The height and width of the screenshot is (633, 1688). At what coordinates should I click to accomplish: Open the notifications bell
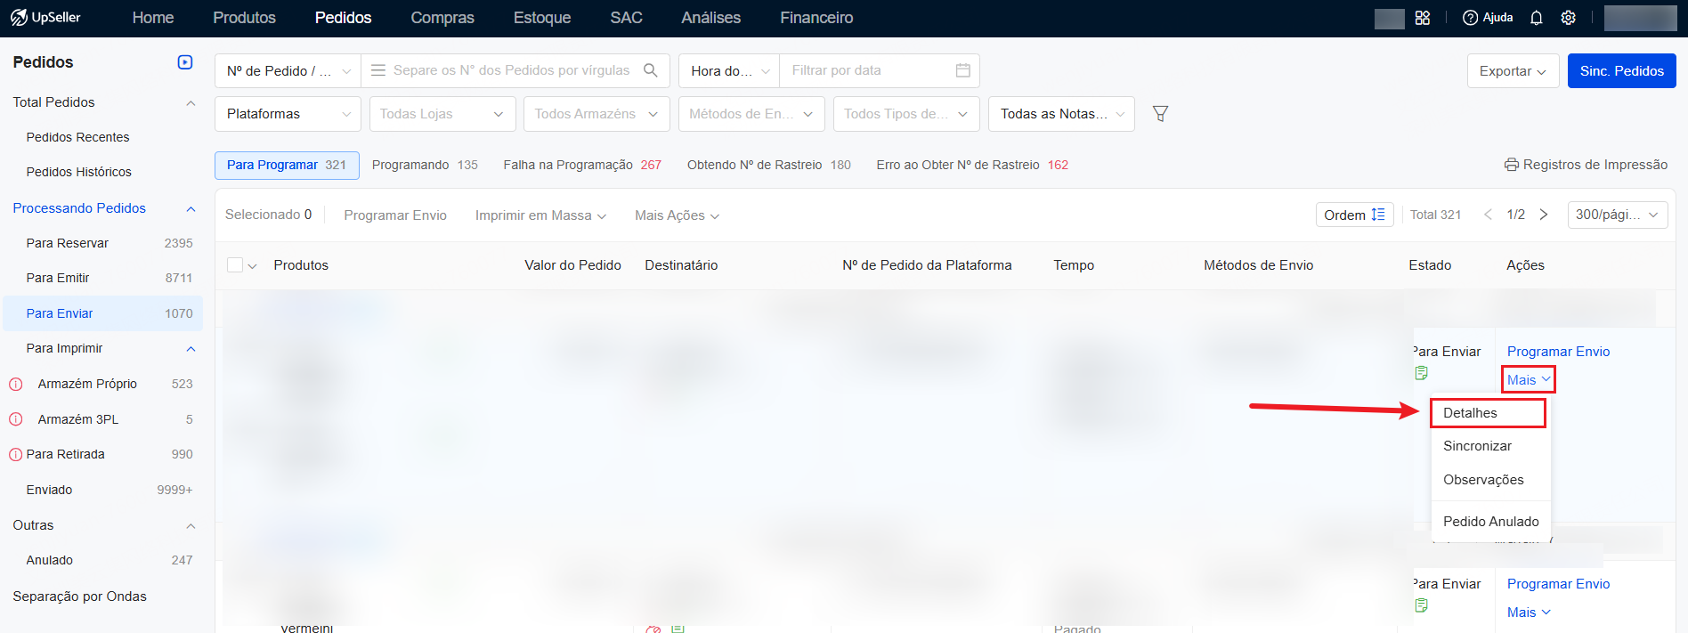[x=1537, y=18]
